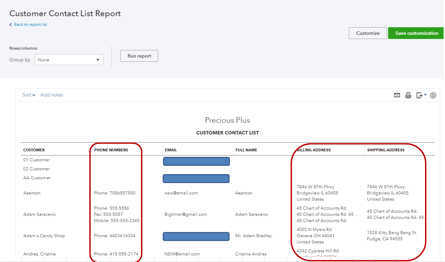445x262 pixels.
Task: Email the report using the envelope icon
Action: tap(397, 95)
